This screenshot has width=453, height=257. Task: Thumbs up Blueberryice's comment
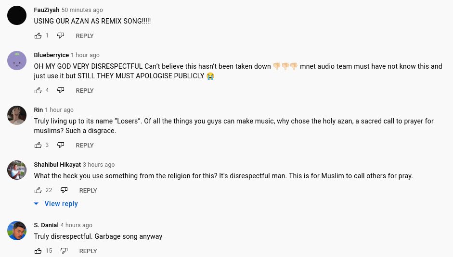38,90
